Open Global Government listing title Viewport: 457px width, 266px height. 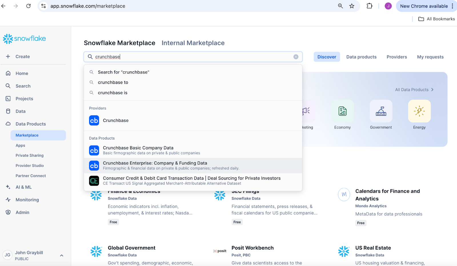[x=131, y=248]
